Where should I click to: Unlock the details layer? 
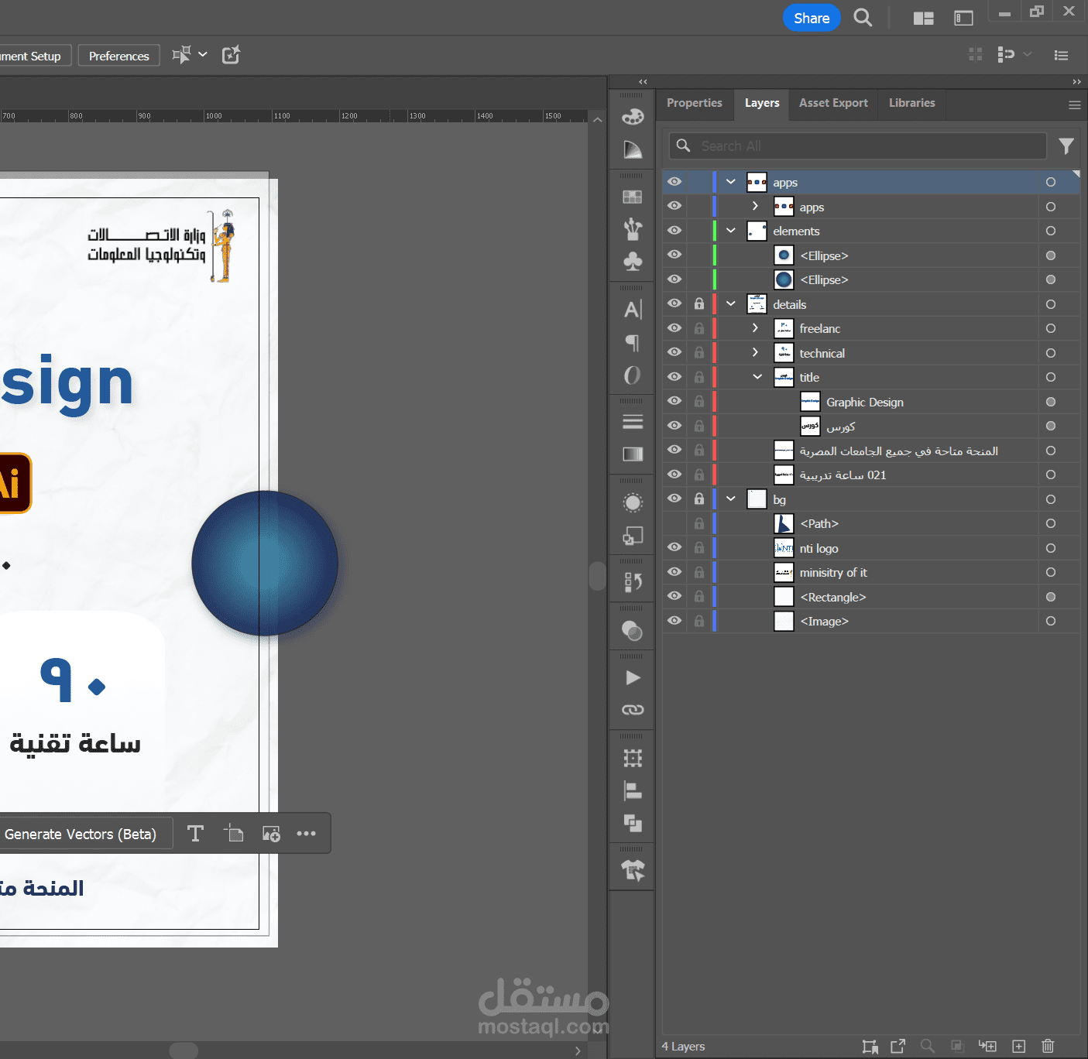pyautogui.click(x=699, y=304)
